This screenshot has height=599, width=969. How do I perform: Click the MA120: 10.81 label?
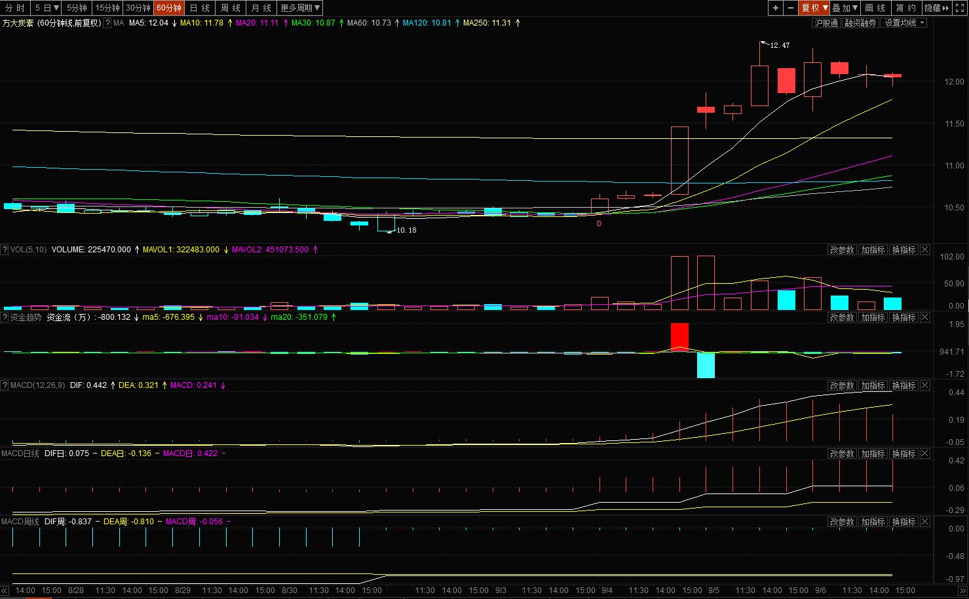pyautogui.click(x=427, y=23)
